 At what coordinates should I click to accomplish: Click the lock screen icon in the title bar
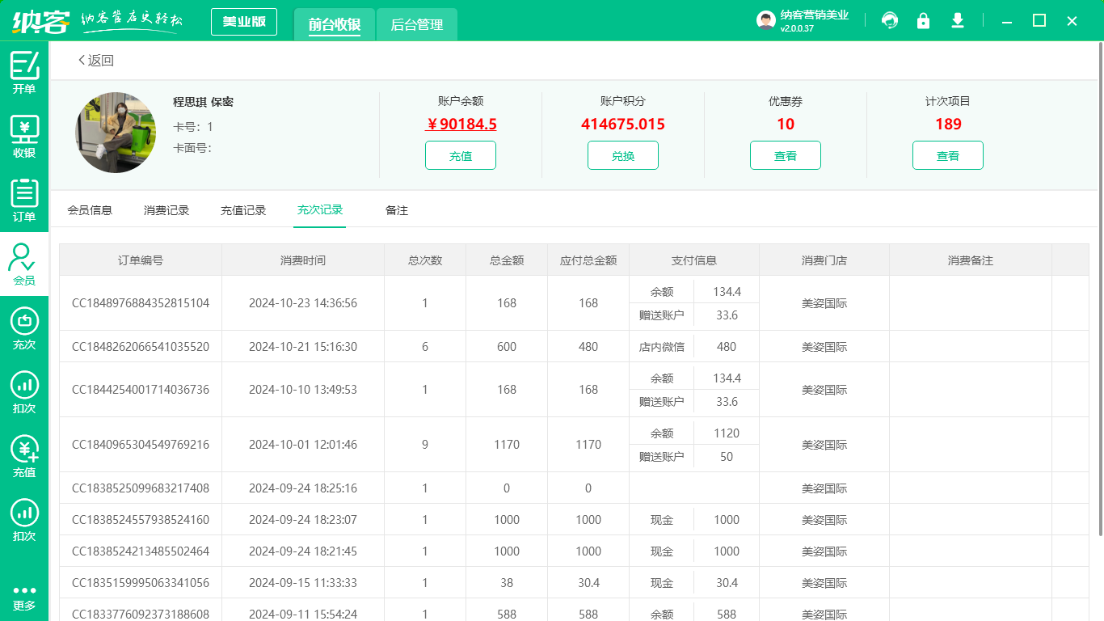923,21
